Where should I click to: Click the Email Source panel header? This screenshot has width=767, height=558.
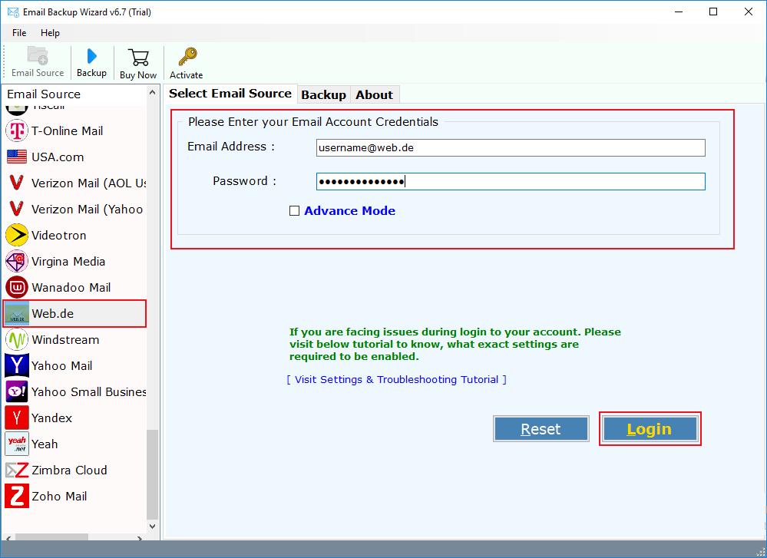74,94
